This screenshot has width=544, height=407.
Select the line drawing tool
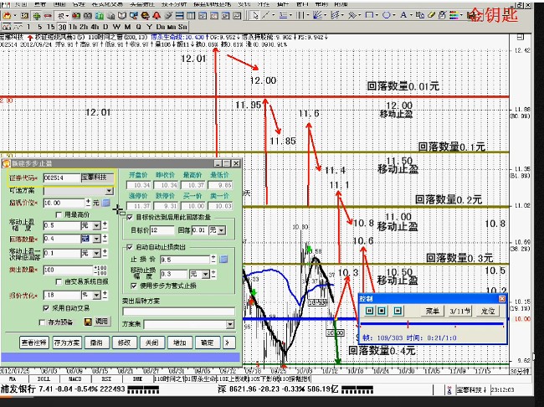tap(265, 15)
